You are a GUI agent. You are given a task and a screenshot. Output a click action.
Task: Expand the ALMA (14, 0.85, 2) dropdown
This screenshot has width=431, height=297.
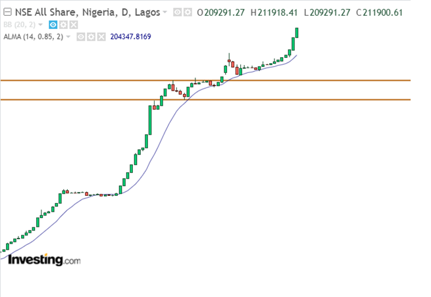point(70,36)
